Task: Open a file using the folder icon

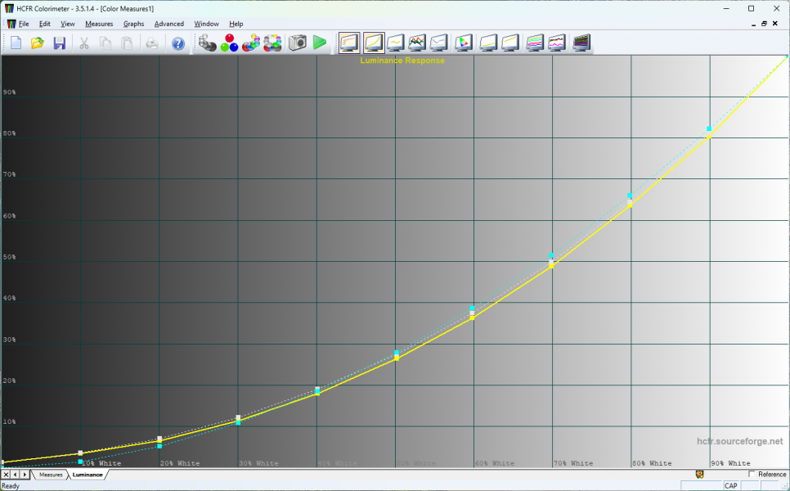Action: tap(38, 43)
